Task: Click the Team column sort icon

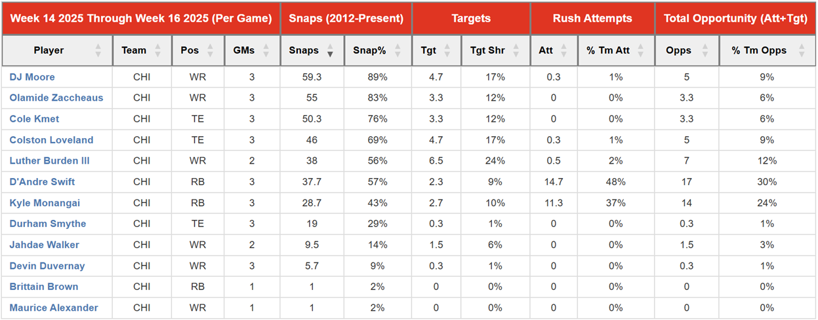Action: (x=157, y=50)
